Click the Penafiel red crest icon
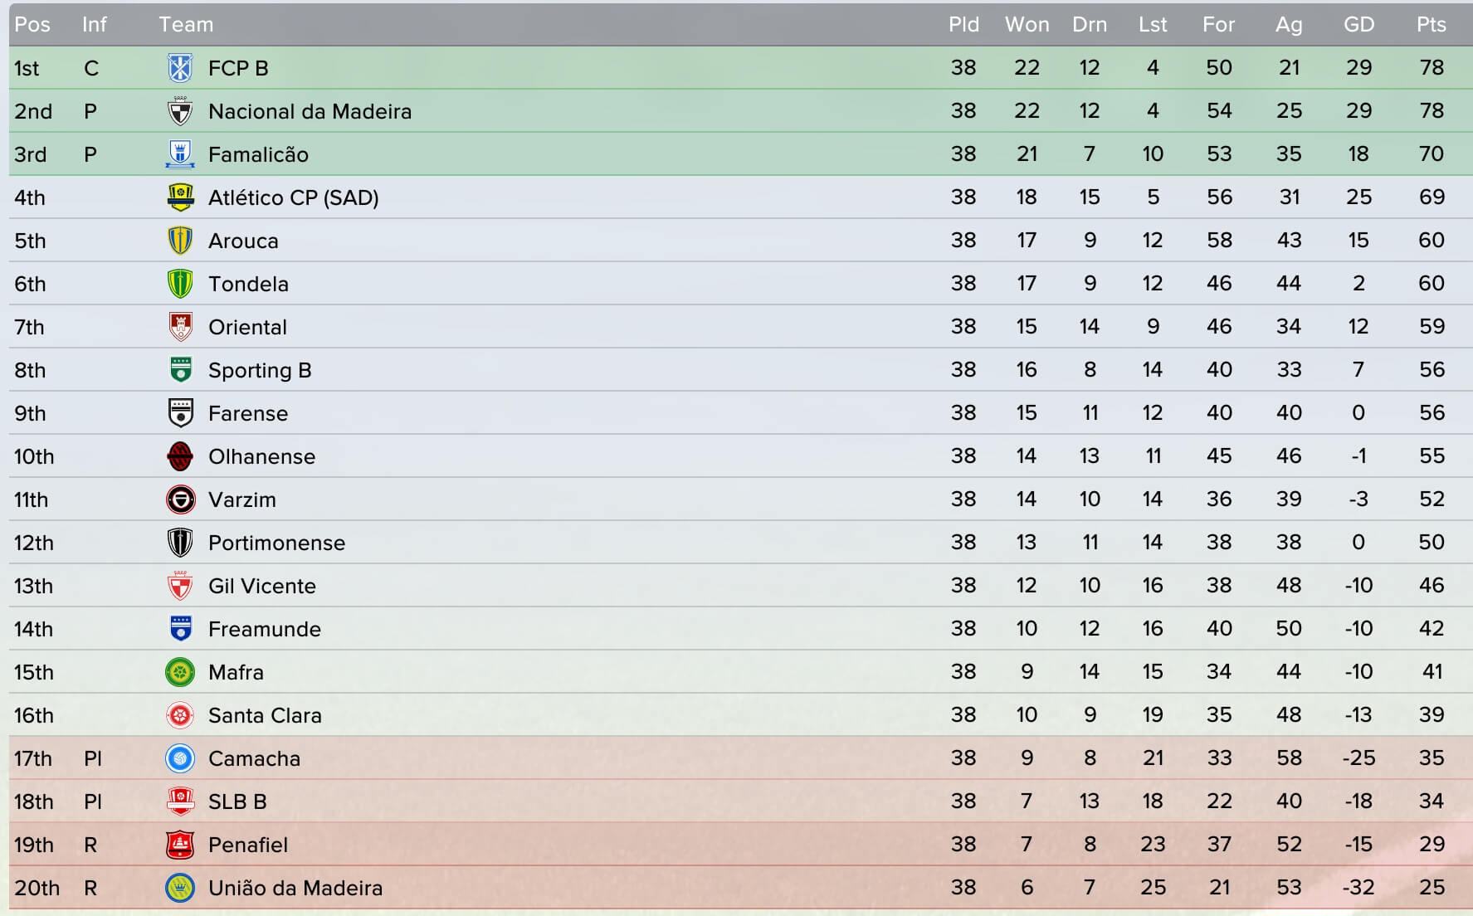The width and height of the screenshot is (1473, 916). click(180, 845)
